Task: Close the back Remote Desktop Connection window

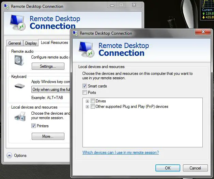Action: (134, 5)
